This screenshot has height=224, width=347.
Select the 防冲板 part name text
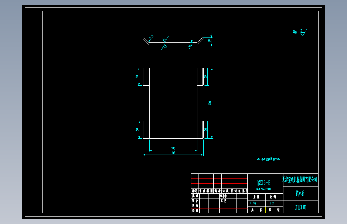[x=300, y=193]
